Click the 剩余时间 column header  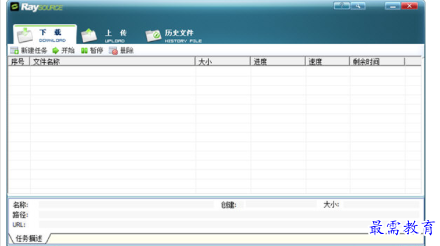tap(377, 62)
